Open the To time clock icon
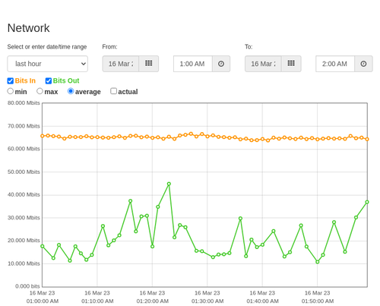The height and width of the screenshot is (306, 380). [x=363, y=64]
